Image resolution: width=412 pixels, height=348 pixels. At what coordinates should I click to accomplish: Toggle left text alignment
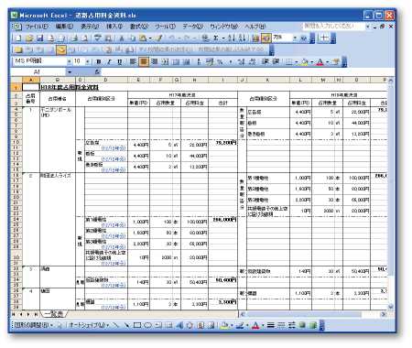tap(133, 62)
